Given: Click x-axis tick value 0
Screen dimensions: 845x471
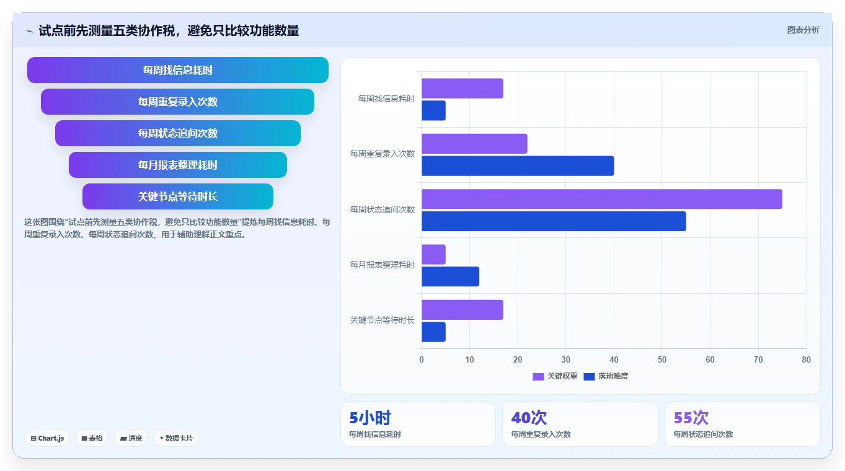Looking at the screenshot, I should [422, 359].
